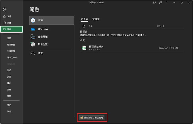Click 復原未儲存的活頁簿 button

(92, 118)
